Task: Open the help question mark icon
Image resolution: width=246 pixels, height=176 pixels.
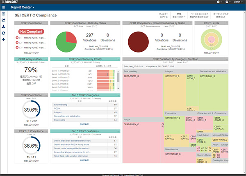Action: [x=228, y=2]
